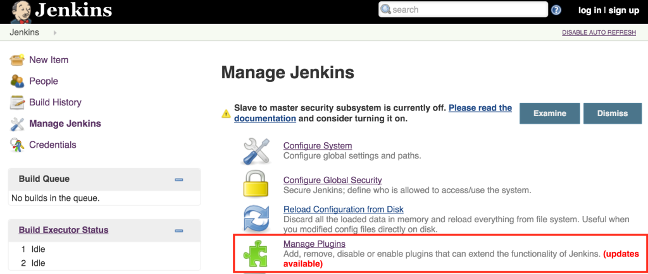Image resolution: width=648 pixels, height=274 pixels.
Task: Click the Build History notepad icon
Action: pos(17,103)
